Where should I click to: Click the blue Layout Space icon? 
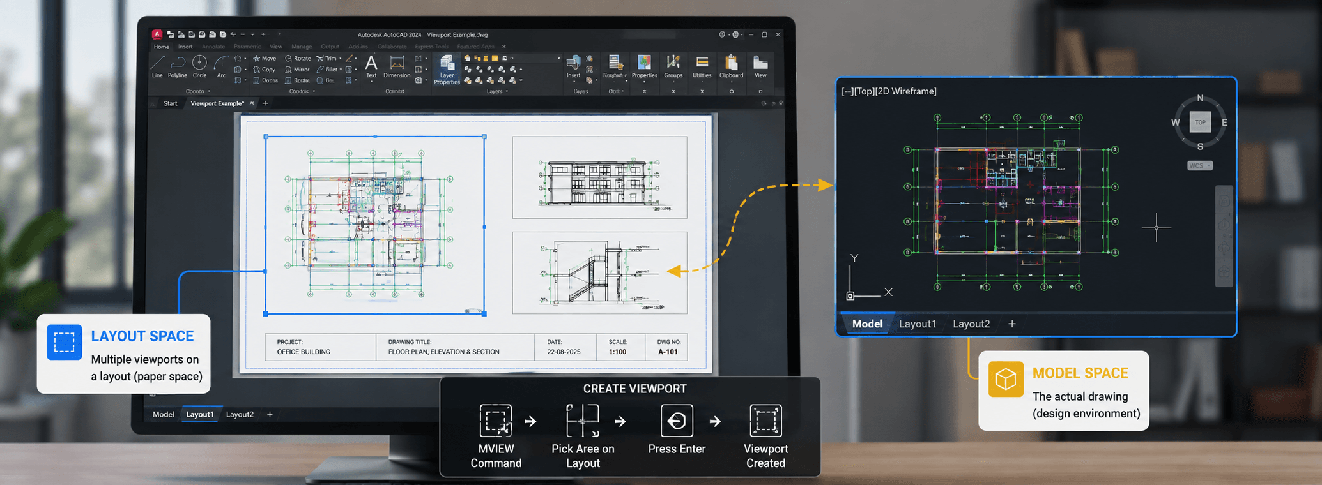(x=65, y=342)
